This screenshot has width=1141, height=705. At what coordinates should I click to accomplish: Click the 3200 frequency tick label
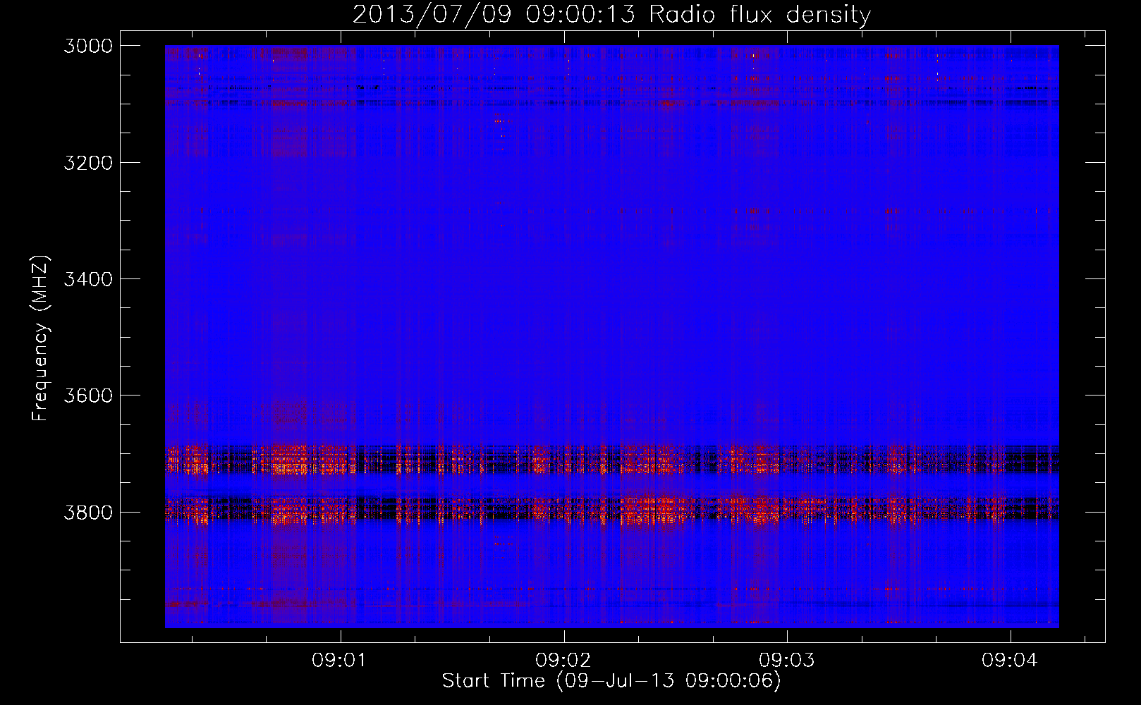88,163
